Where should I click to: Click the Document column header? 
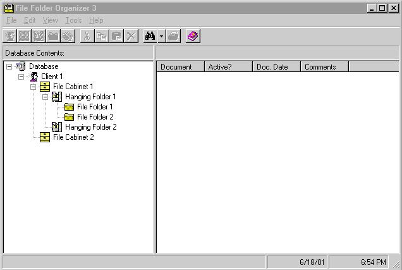coord(180,66)
